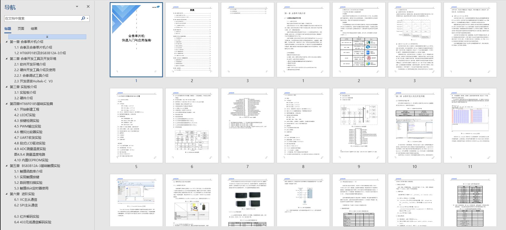Screen dimensions: 506x230
Task: Jump to 4.7 UART收发实验
Action: (28, 137)
